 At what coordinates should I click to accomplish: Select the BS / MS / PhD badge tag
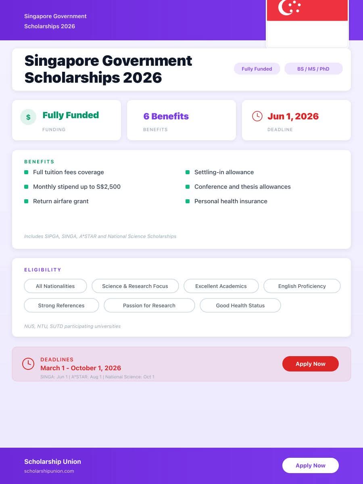pos(313,69)
